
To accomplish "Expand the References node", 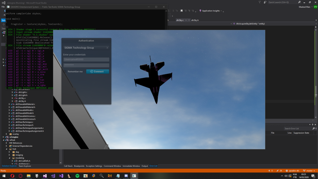I will [7, 143].
